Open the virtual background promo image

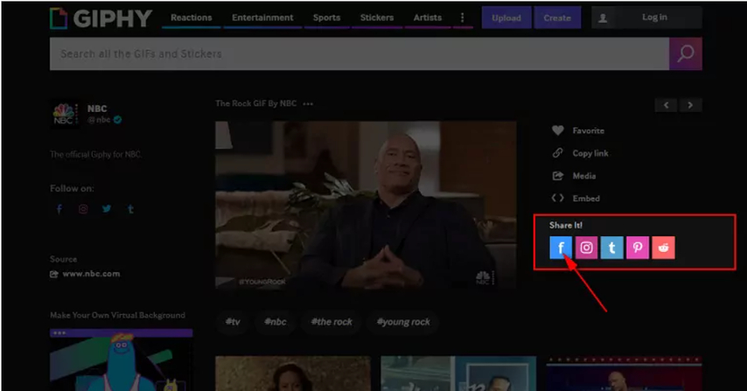(121, 360)
